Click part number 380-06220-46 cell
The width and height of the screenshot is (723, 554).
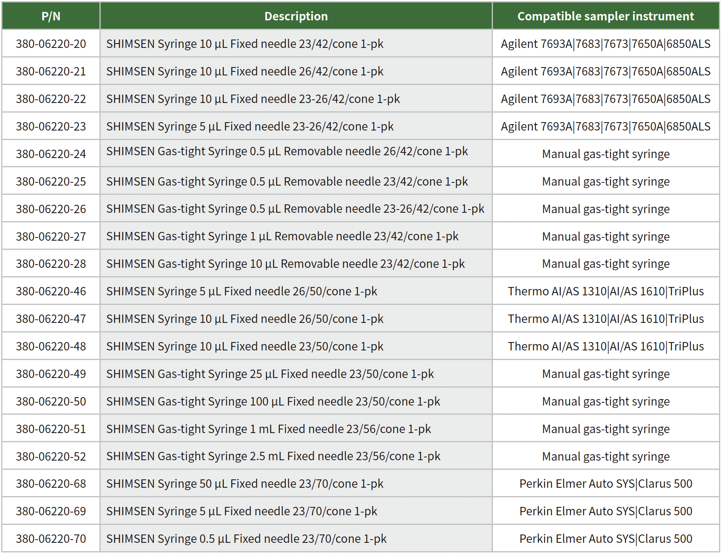click(x=51, y=291)
